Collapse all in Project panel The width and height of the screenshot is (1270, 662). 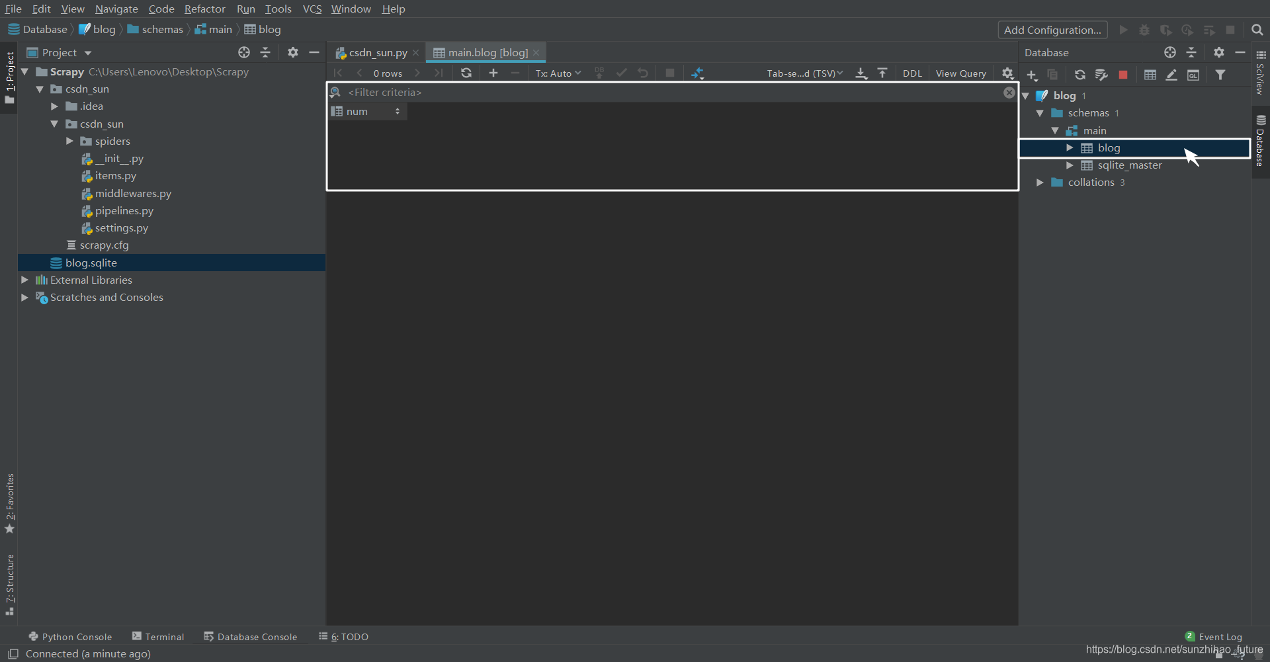(x=265, y=52)
